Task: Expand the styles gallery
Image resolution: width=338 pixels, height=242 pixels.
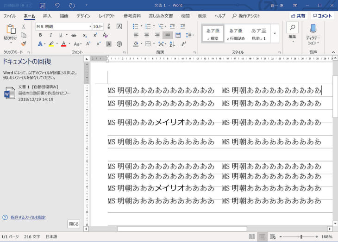Action: click(x=275, y=33)
